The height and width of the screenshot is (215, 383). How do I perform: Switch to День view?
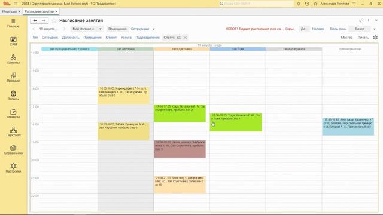click(x=303, y=29)
